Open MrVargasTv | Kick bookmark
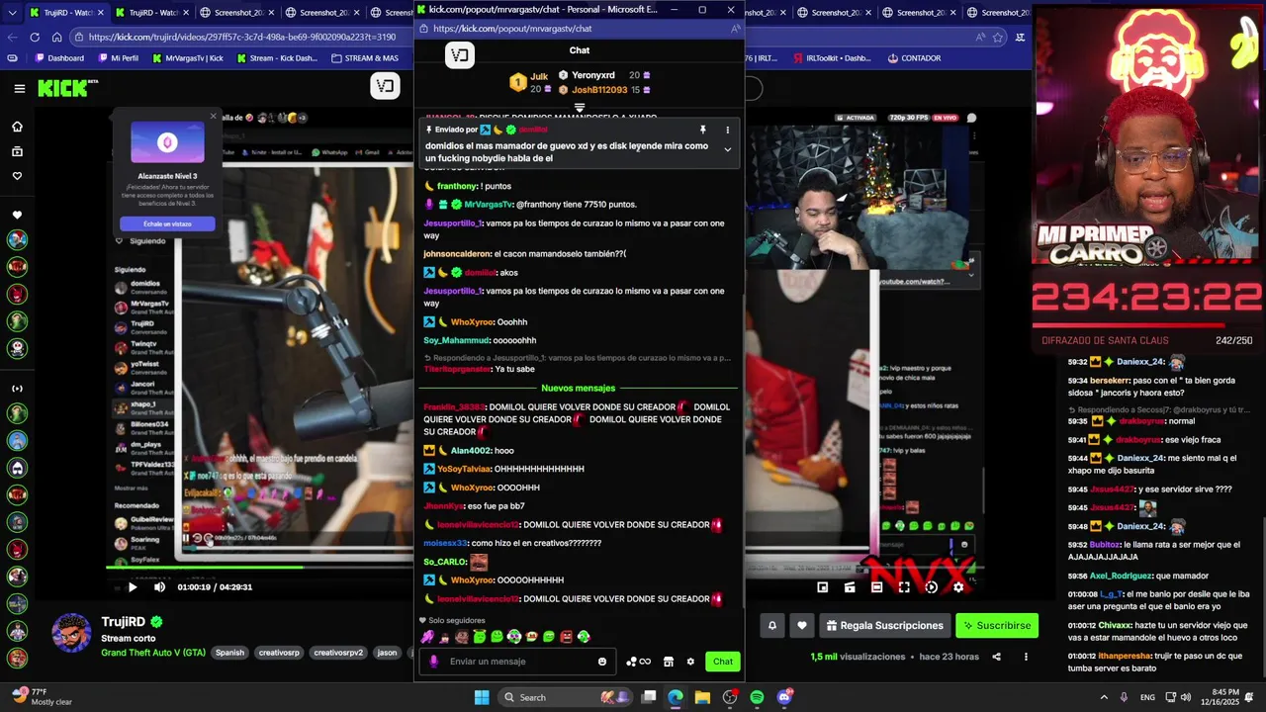This screenshot has height=712, width=1266. click(187, 58)
